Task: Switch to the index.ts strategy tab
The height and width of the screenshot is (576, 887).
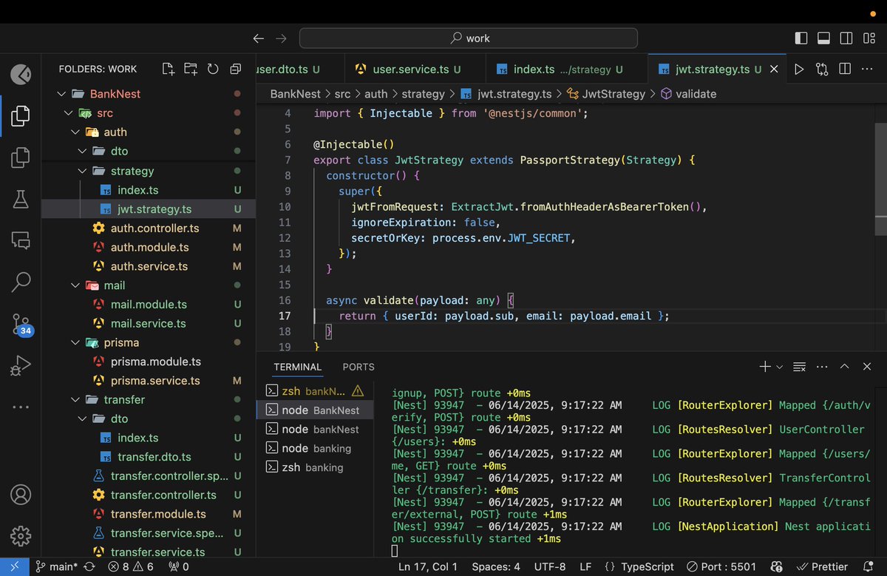Action: click(568, 70)
